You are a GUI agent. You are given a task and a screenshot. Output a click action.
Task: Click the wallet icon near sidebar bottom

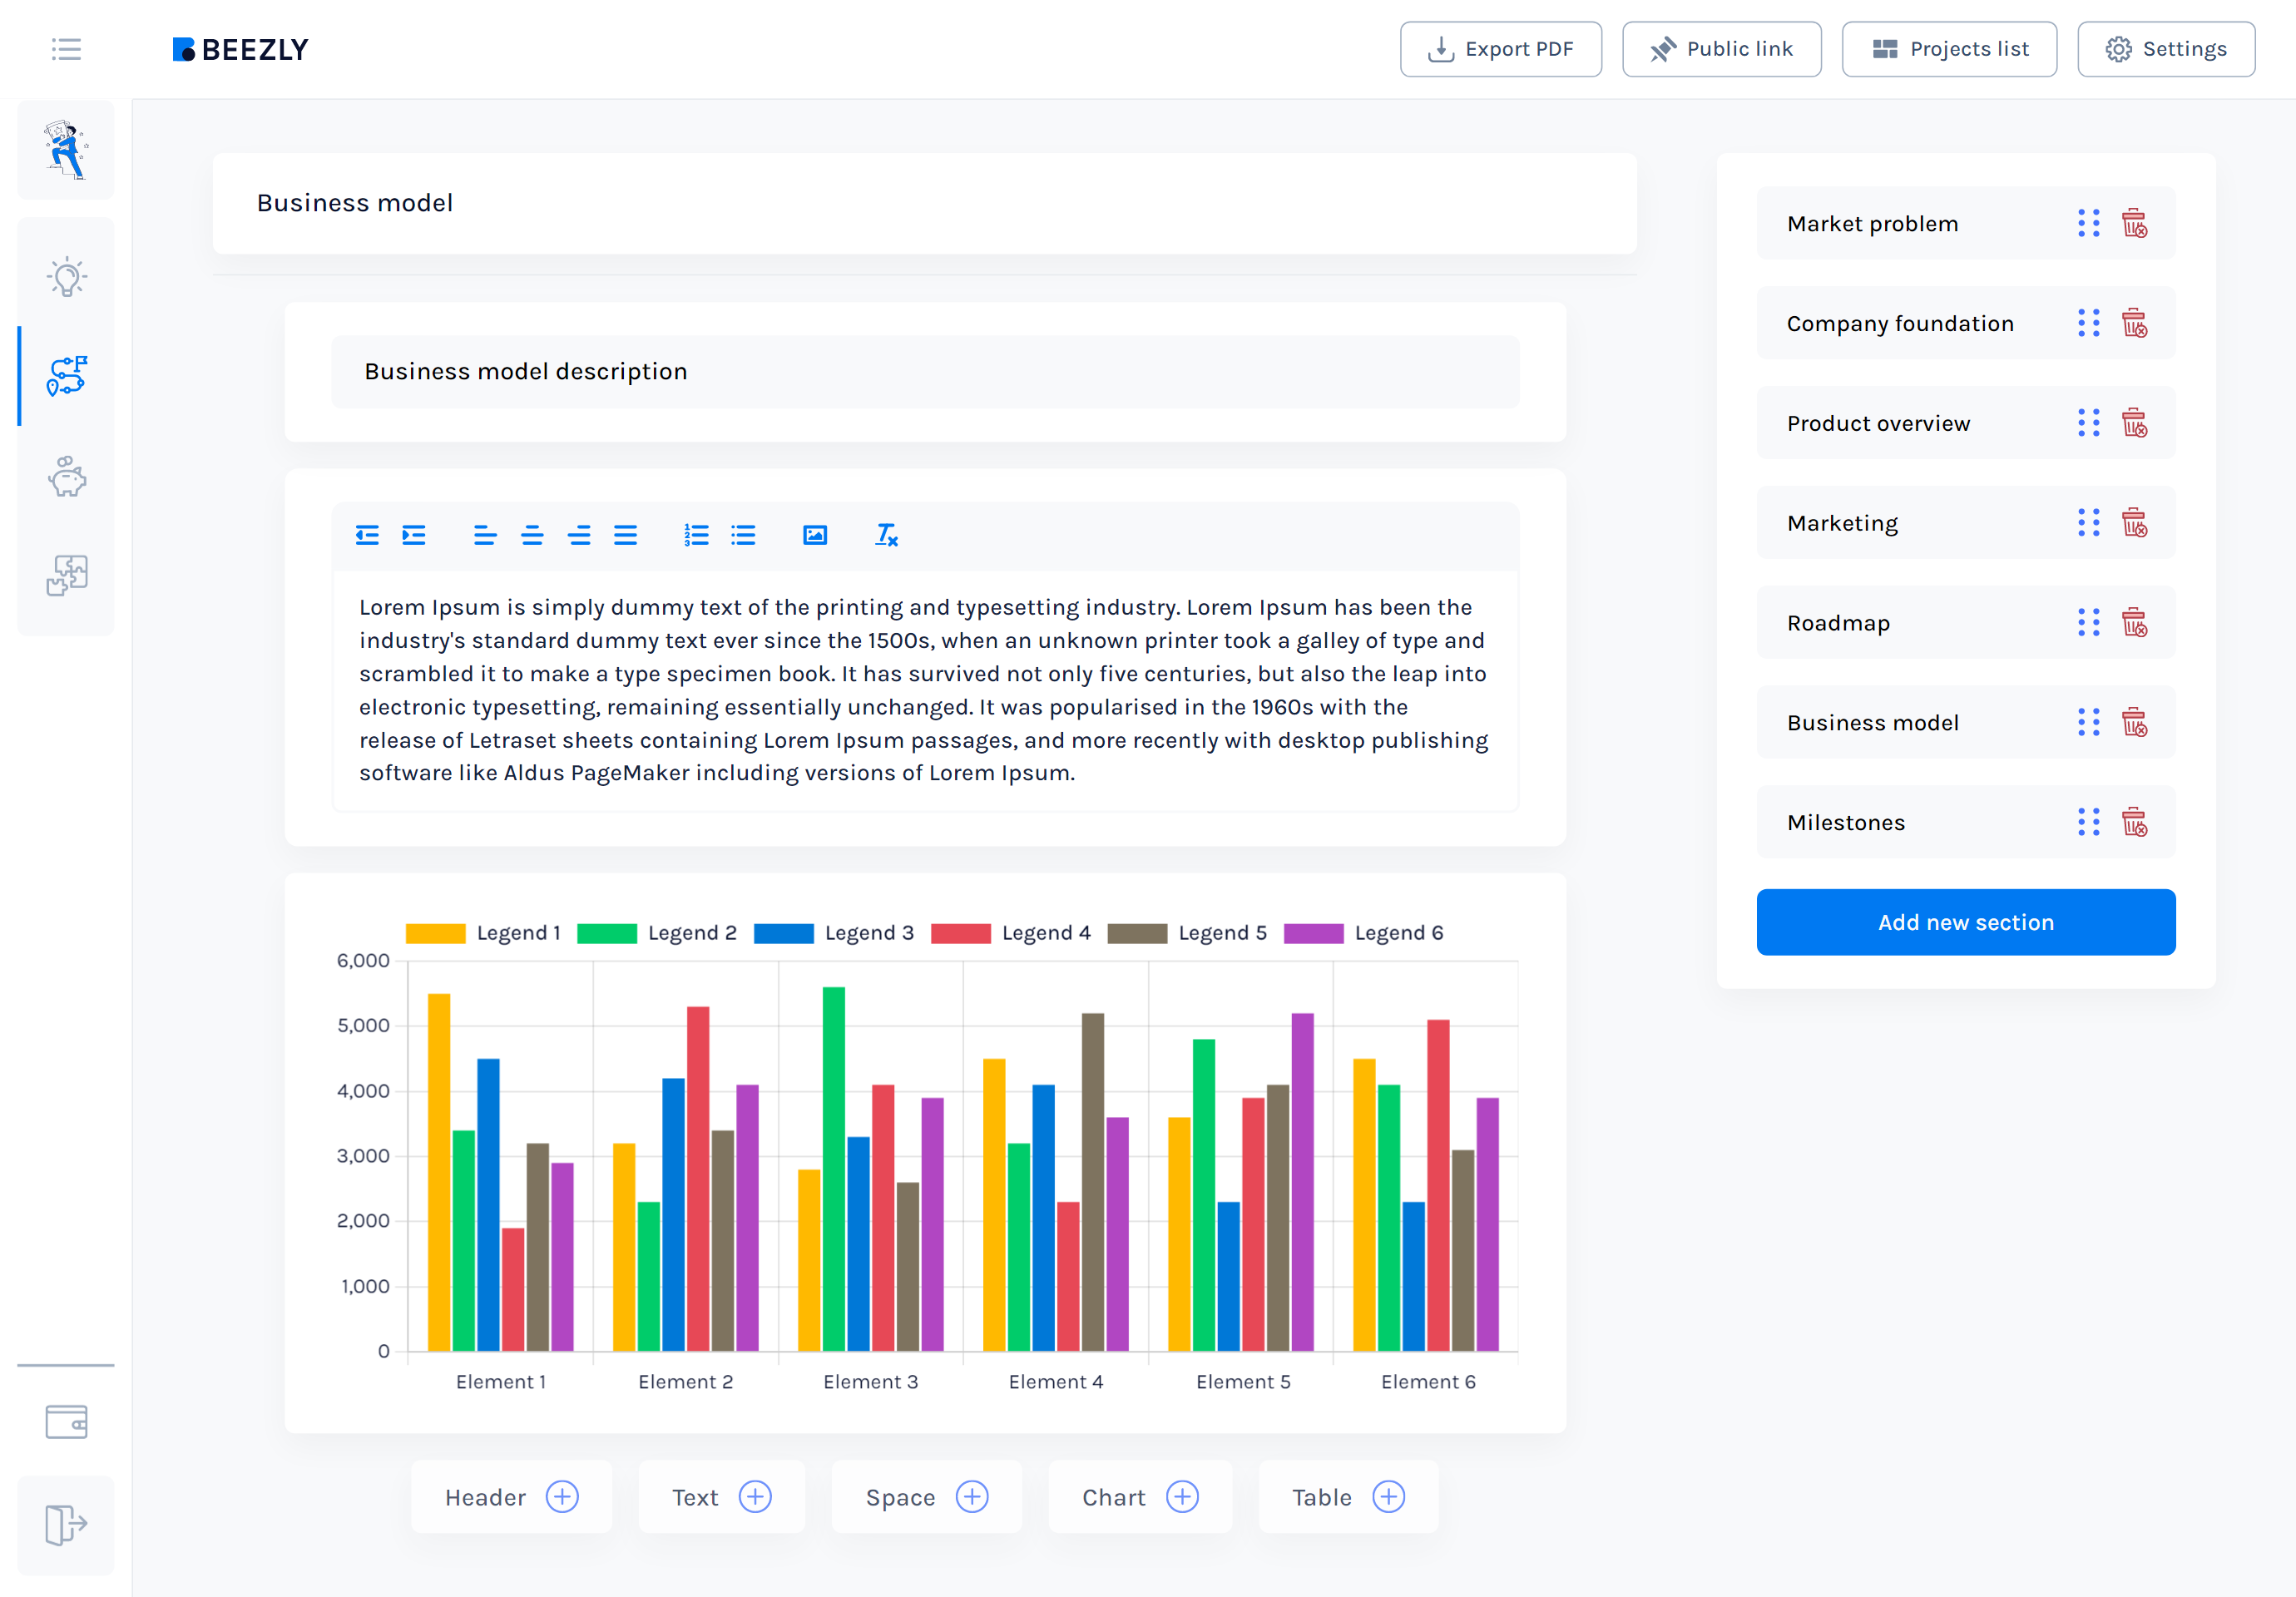pos(65,1421)
